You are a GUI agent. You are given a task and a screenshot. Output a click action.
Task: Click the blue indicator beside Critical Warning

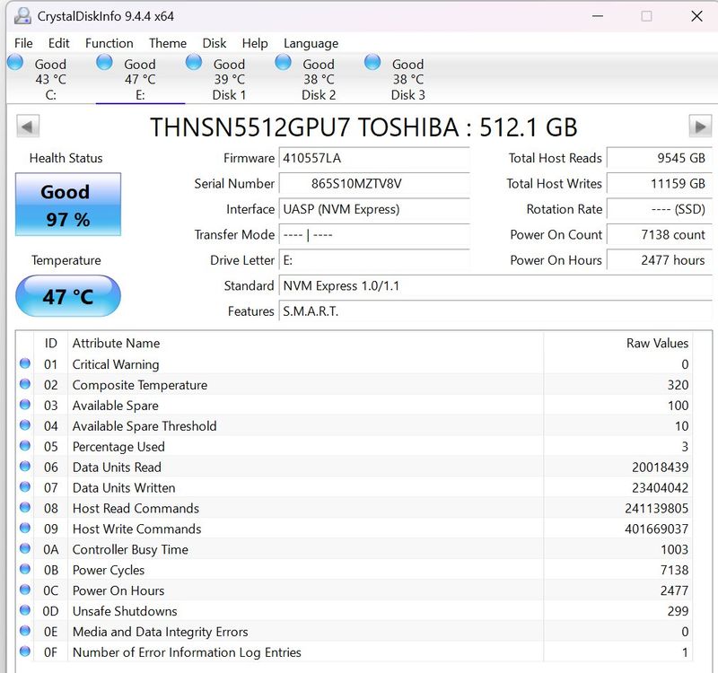pos(26,364)
